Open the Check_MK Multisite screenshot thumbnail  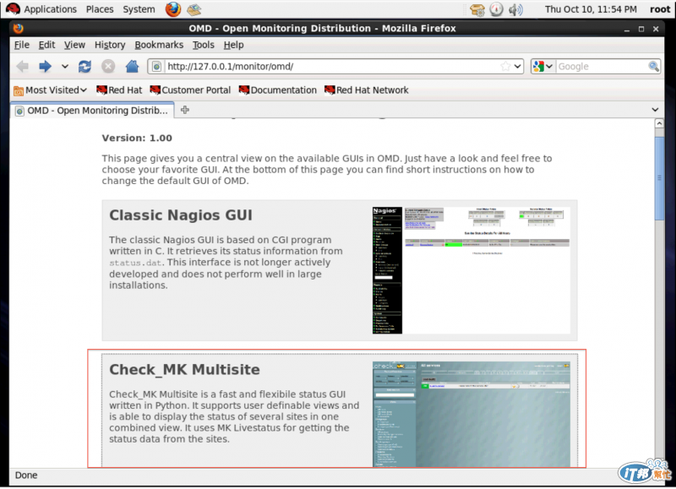pos(472,414)
